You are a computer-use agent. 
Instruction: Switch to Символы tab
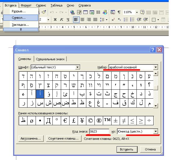coord(25,59)
